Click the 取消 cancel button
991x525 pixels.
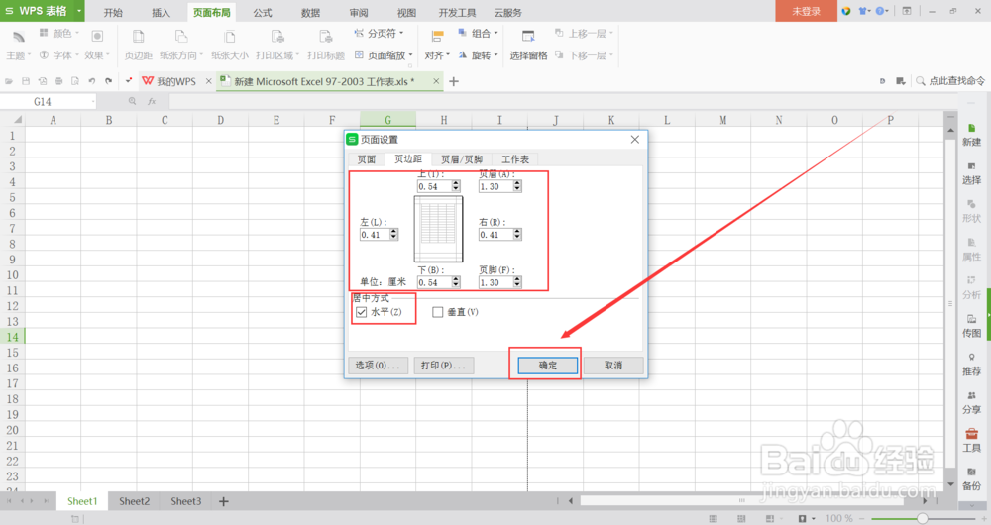click(x=613, y=366)
